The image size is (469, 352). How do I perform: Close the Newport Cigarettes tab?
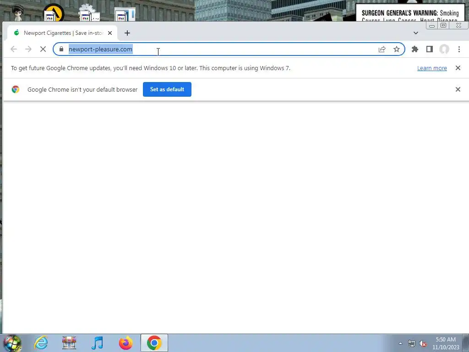pyautogui.click(x=110, y=33)
